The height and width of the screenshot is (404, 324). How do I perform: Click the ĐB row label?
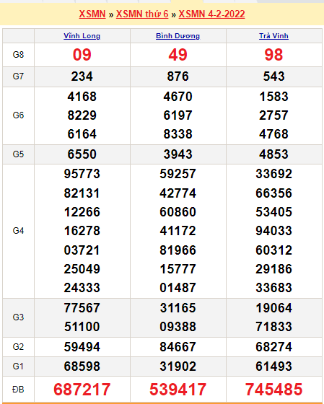pos(18,390)
